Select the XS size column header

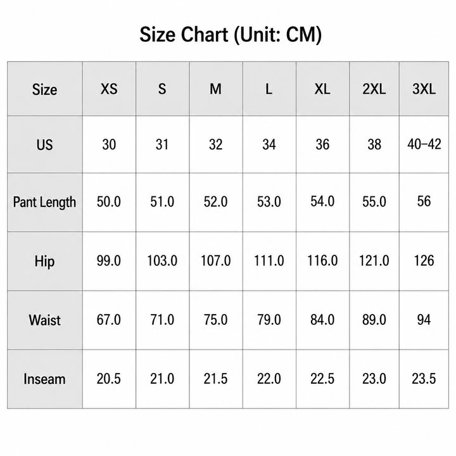[109, 89]
